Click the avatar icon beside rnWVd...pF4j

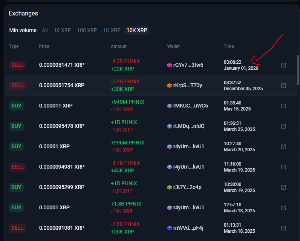pos(170,228)
